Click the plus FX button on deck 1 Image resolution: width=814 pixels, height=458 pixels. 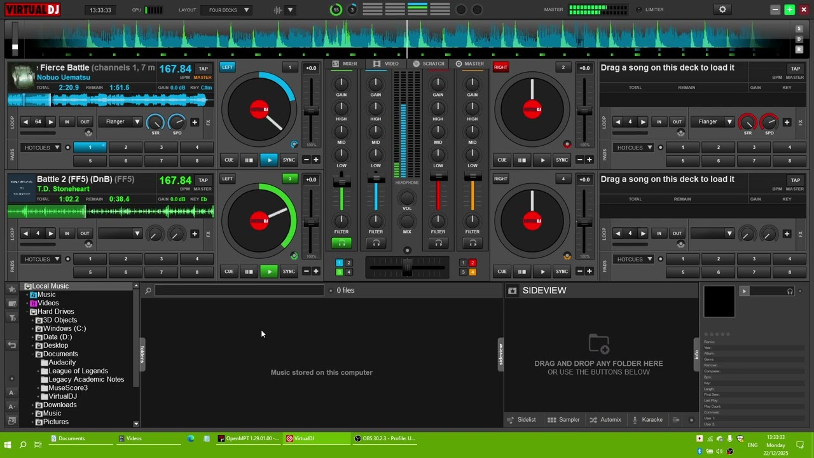click(195, 122)
